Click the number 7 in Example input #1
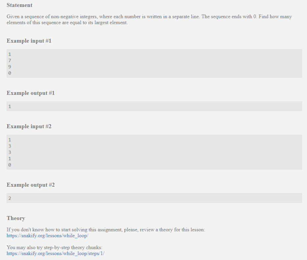307x260 pixels. pos(10,60)
